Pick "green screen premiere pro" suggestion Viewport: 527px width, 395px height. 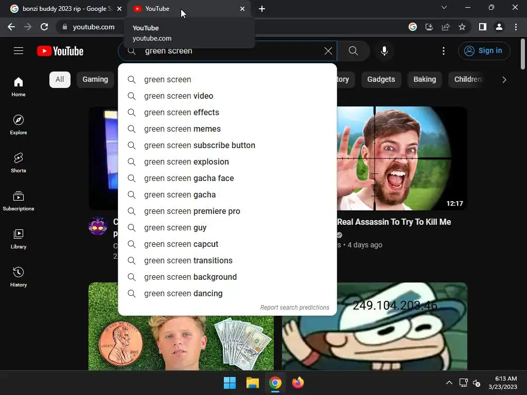227,211
